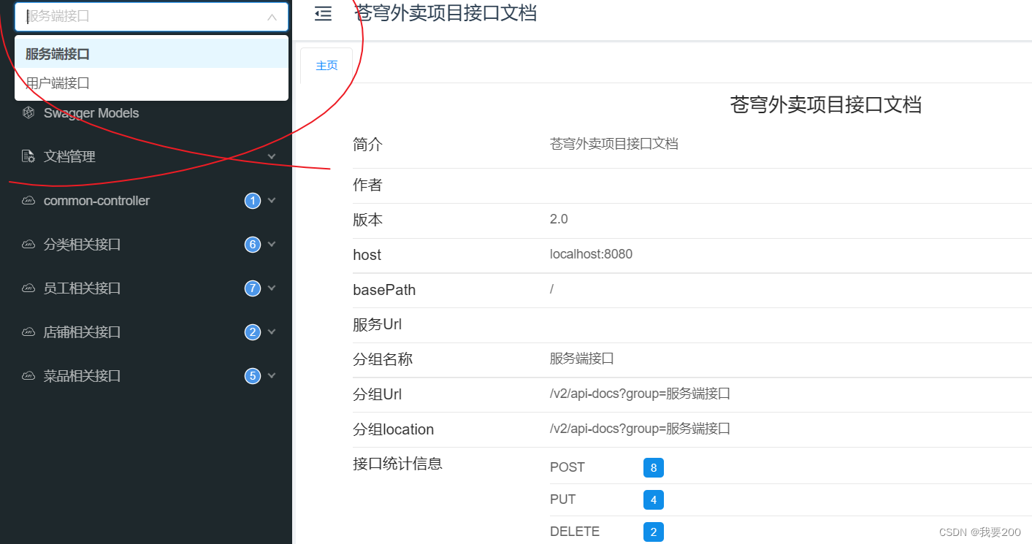Click the 文档管理 document icon
The height and width of the screenshot is (544, 1032).
(28, 156)
